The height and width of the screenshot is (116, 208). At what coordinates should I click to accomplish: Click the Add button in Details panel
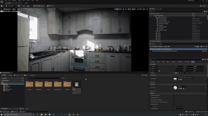click(197, 47)
